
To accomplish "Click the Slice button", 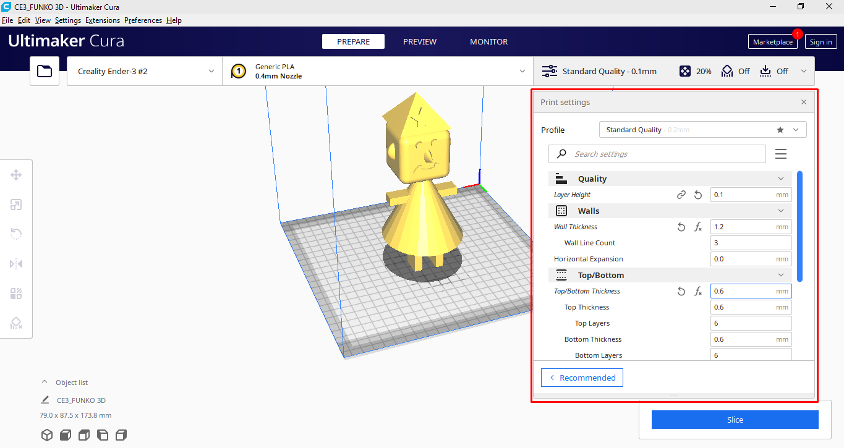I will [735, 420].
